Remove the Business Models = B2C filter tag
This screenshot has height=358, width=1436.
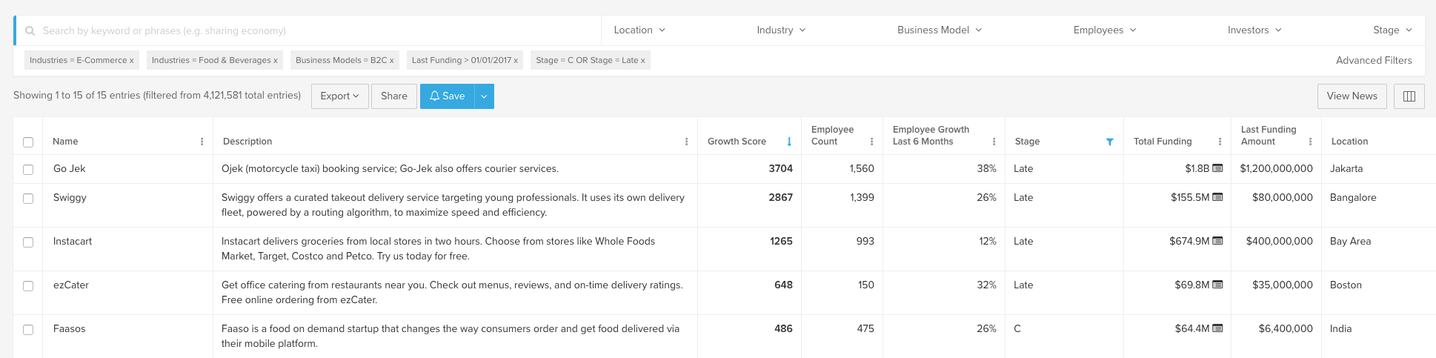pos(392,61)
